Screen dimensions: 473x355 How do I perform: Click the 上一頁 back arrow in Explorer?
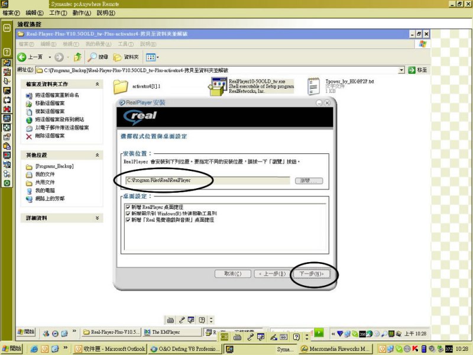[x=30, y=57]
